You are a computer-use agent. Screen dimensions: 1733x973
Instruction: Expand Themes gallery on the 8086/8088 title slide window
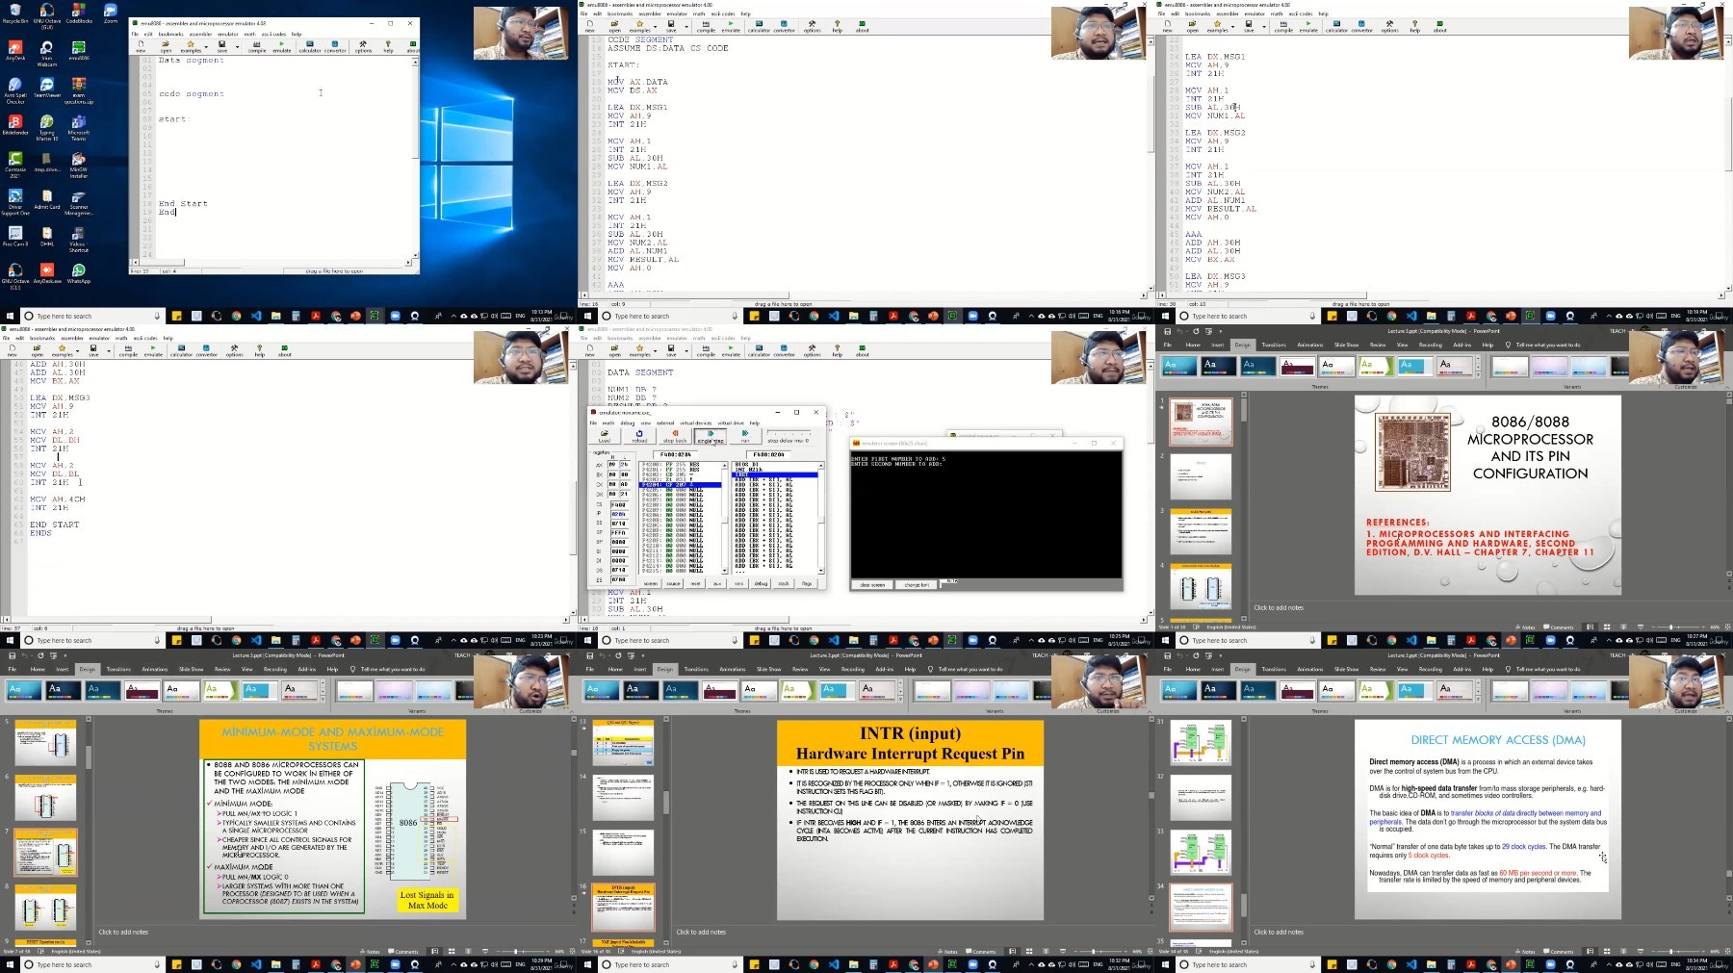[x=1478, y=375]
